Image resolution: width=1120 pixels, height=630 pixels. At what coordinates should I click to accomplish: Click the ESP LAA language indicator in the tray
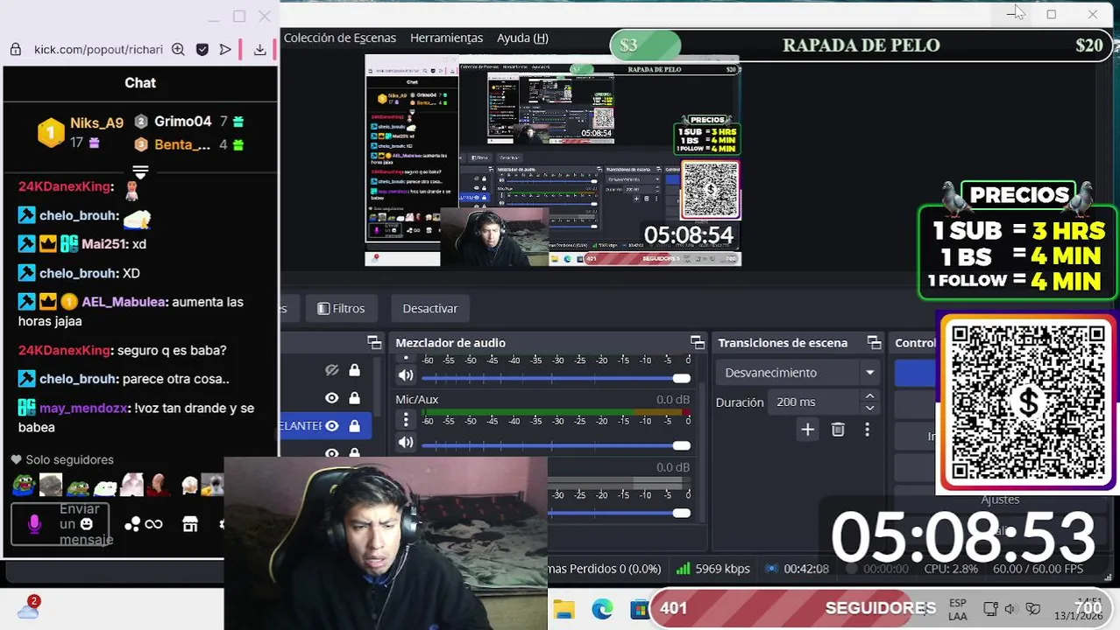coord(958,609)
